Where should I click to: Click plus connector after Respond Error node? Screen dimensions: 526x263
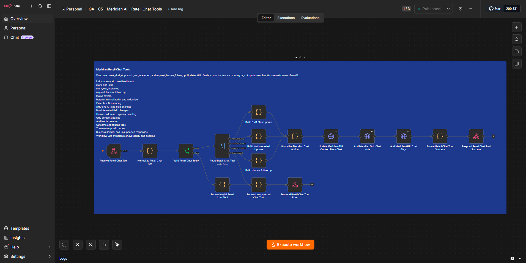point(312,185)
